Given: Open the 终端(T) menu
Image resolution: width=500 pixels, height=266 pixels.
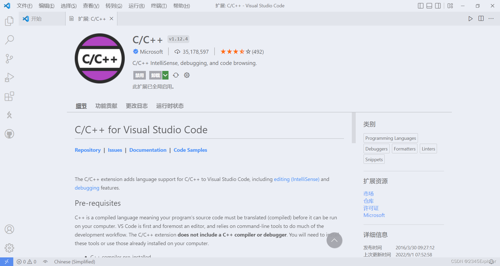Looking at the screenshot, I should [x=159, y=6].
